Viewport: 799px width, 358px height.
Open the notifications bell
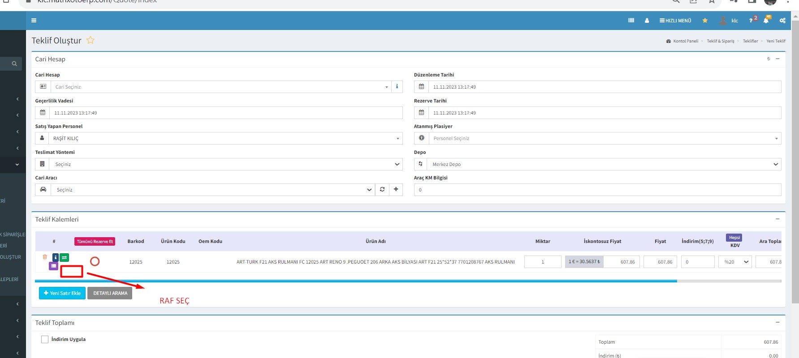(766, 21)
